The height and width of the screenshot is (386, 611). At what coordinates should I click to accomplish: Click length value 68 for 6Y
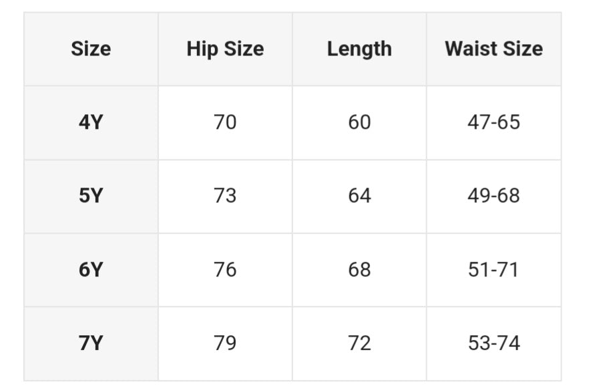pyautogui.click(x=359, y=270)
